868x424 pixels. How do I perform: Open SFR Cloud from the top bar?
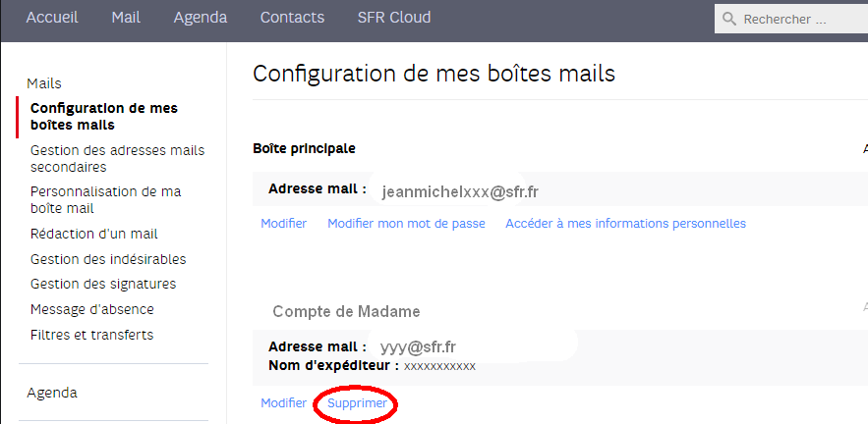(x=394, y=18)
